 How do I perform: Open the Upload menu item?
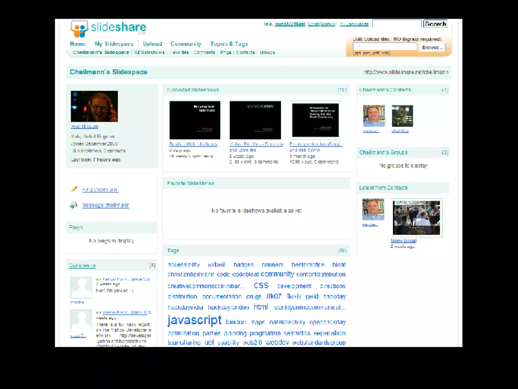click(x=152, y=44)
